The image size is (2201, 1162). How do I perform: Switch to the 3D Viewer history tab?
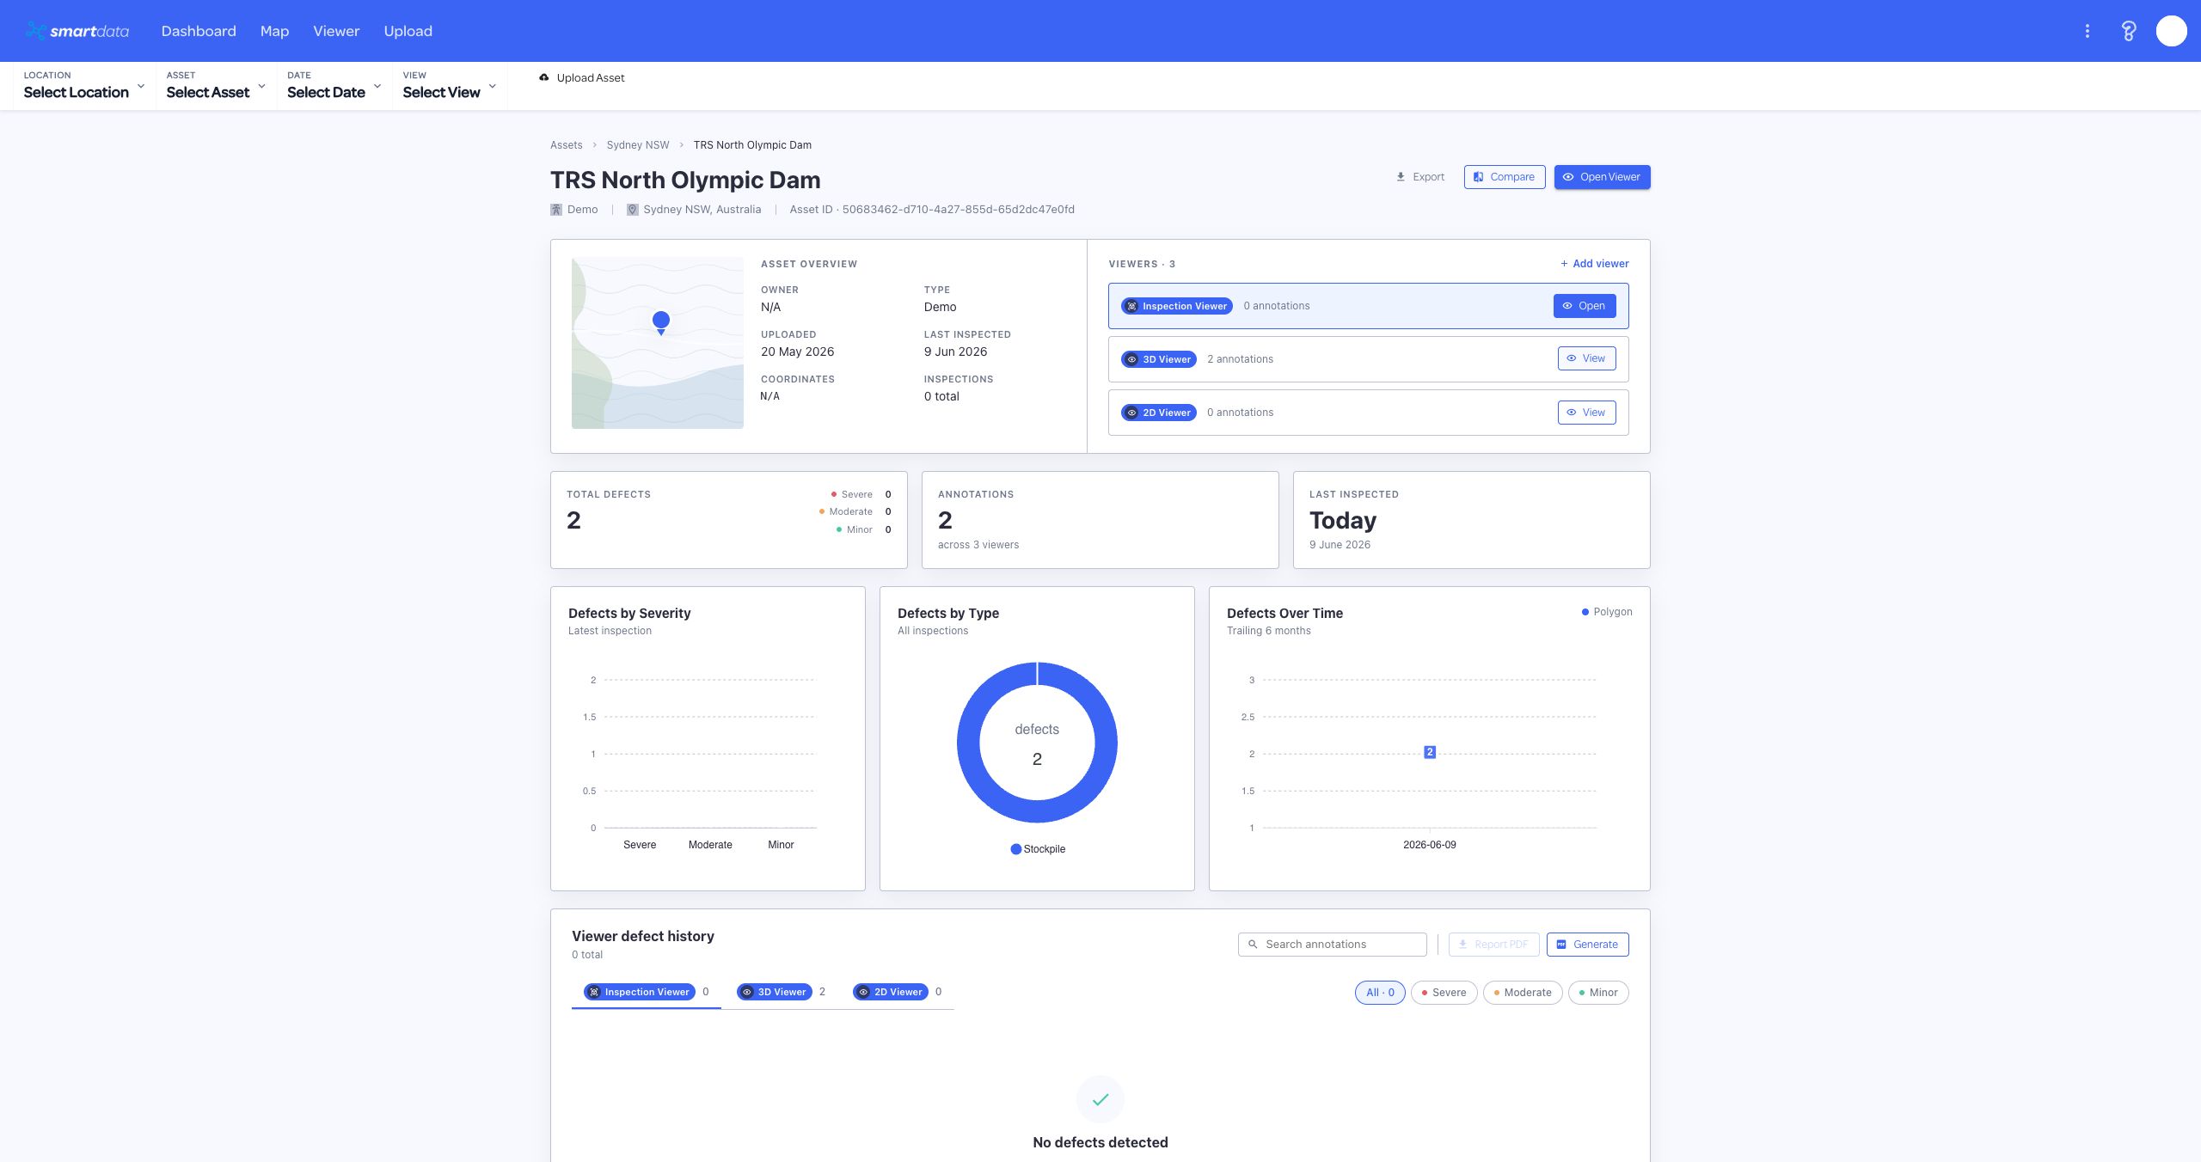coord(781,992)
